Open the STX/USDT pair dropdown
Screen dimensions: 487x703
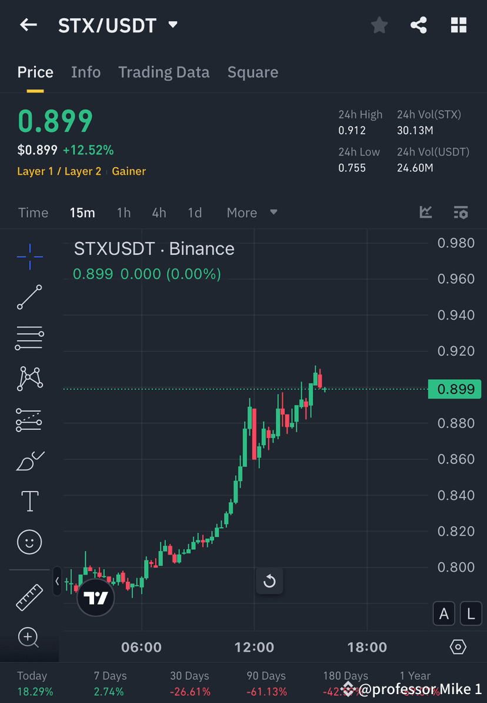172,25
